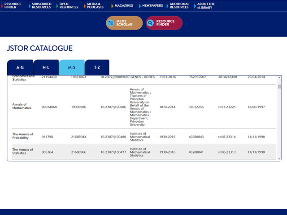The width and height of the screenshot is (287, 215).
Task: Open About the eLibrary
Action: [206, 6]
